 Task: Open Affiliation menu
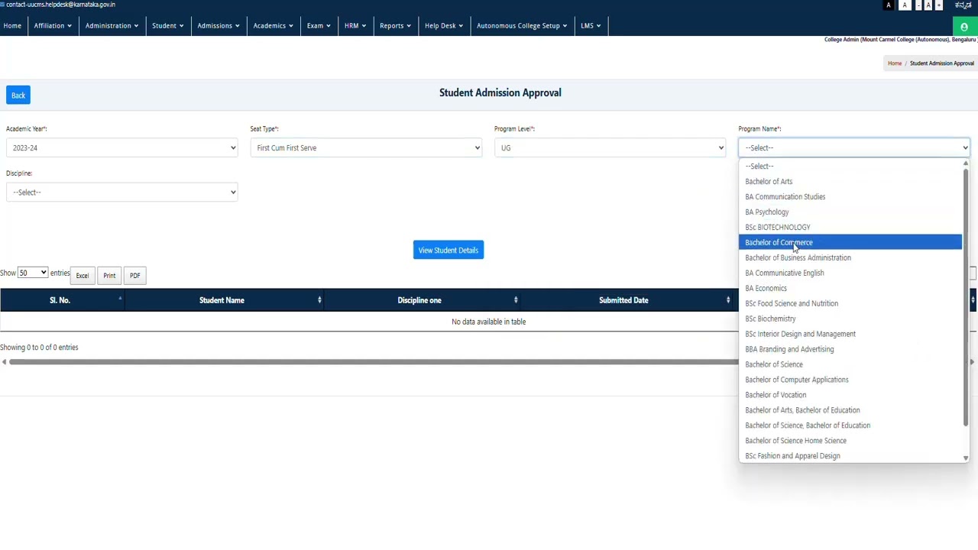click(52, 26)
